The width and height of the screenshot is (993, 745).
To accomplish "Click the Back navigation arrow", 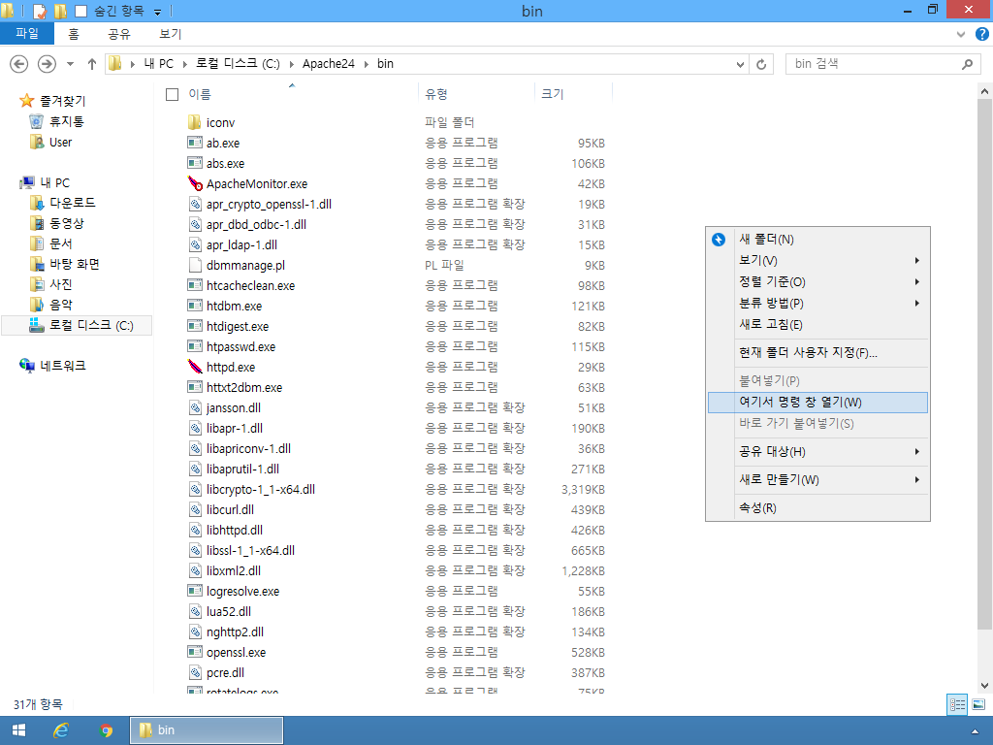I will [19, 64].
